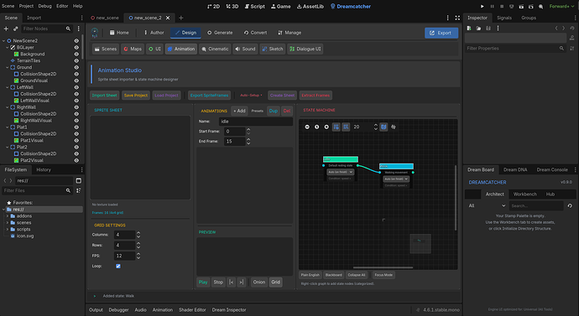Screen dimensions: 579x316
Task: Add a new animation with + Add
Action: click(239, 111)
